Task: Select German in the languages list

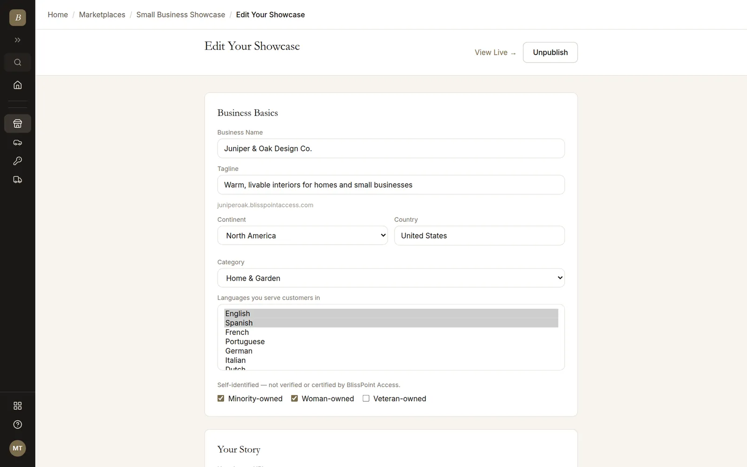Action: 391,351
